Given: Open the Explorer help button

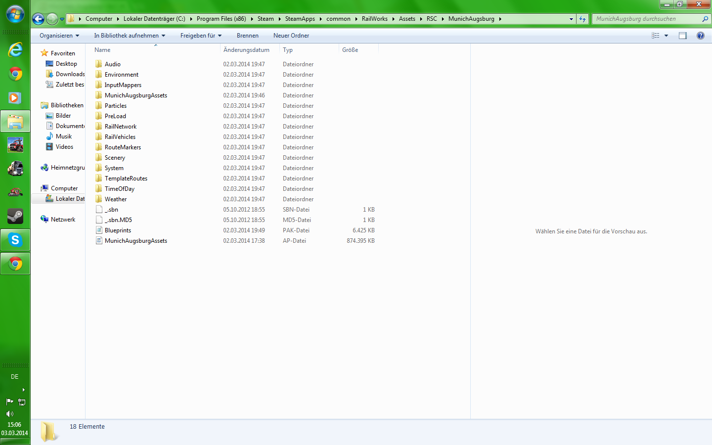Looking at the screenshot, I should pyautogui.click(x=701, y=36).
